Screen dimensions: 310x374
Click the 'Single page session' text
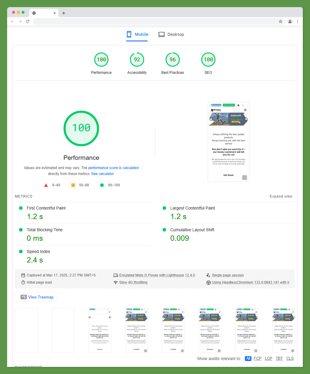click(x=228, y=275)
